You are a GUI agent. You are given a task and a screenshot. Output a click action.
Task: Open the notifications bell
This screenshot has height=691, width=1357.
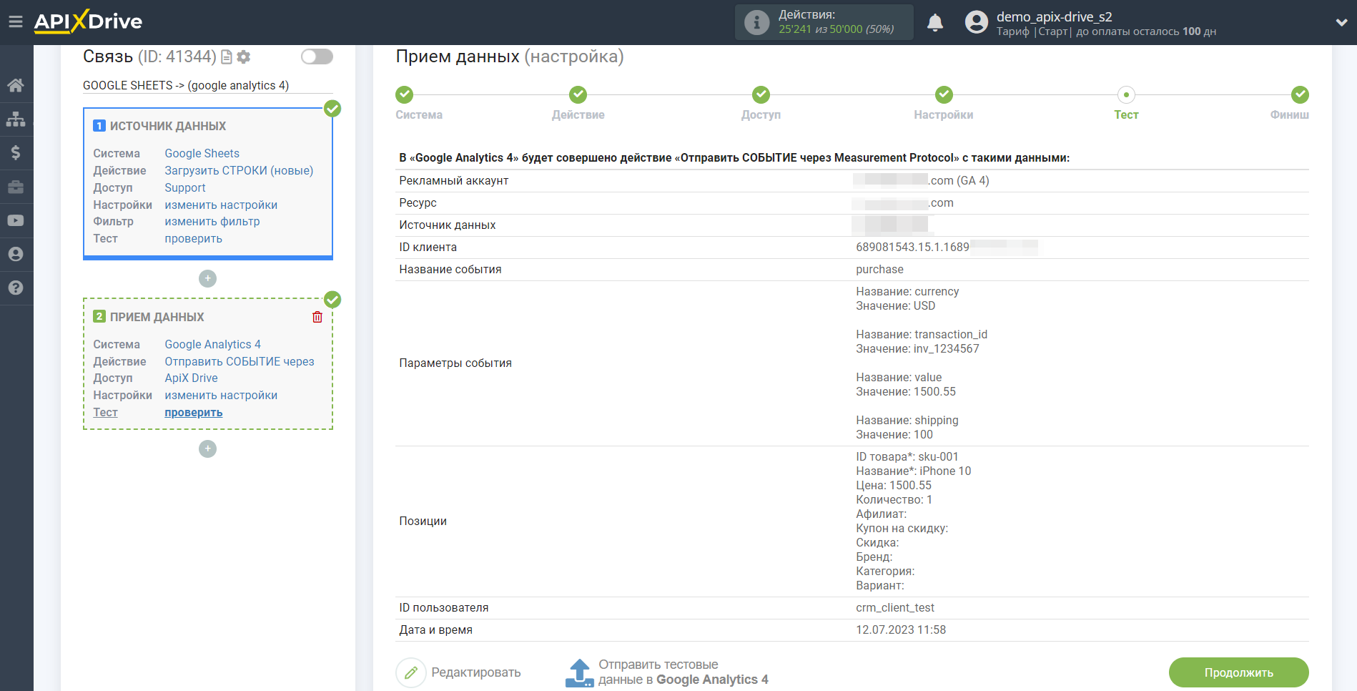(935, 22)
